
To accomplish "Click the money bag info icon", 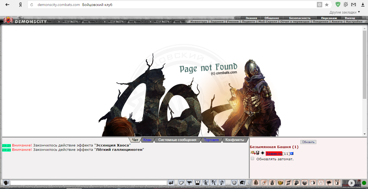I will click(272, 183).
